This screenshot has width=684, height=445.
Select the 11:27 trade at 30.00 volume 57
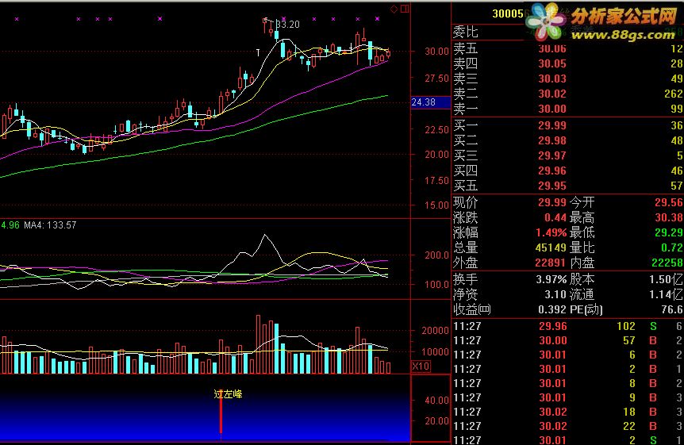coord(567,340)
